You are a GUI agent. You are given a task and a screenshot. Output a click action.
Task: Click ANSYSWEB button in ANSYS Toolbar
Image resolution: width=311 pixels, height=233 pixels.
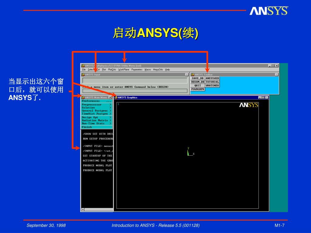coord(212,78)
